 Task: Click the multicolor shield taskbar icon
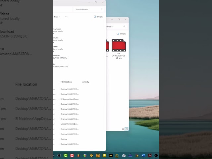pyautogui.click(x=85, y=155)
